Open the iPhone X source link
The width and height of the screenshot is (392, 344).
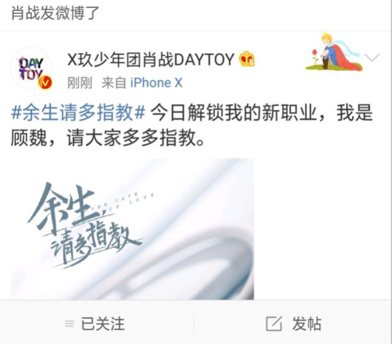pyautogui.click(x=156, y=83)
